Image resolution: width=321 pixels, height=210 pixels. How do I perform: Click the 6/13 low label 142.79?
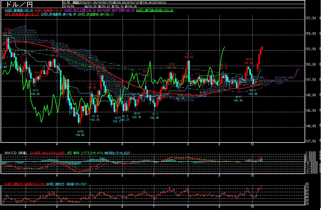pyautogui.click(x=137, y=115)
